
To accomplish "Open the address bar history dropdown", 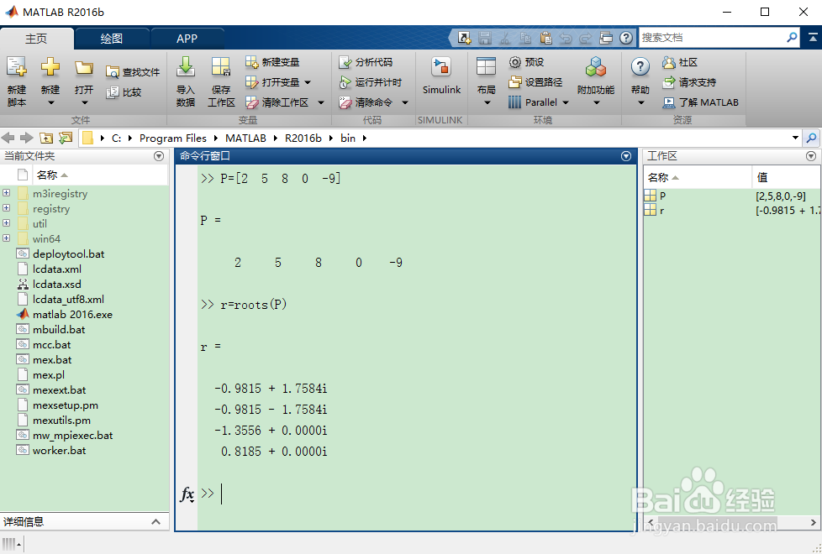I will tap(795, 138).
